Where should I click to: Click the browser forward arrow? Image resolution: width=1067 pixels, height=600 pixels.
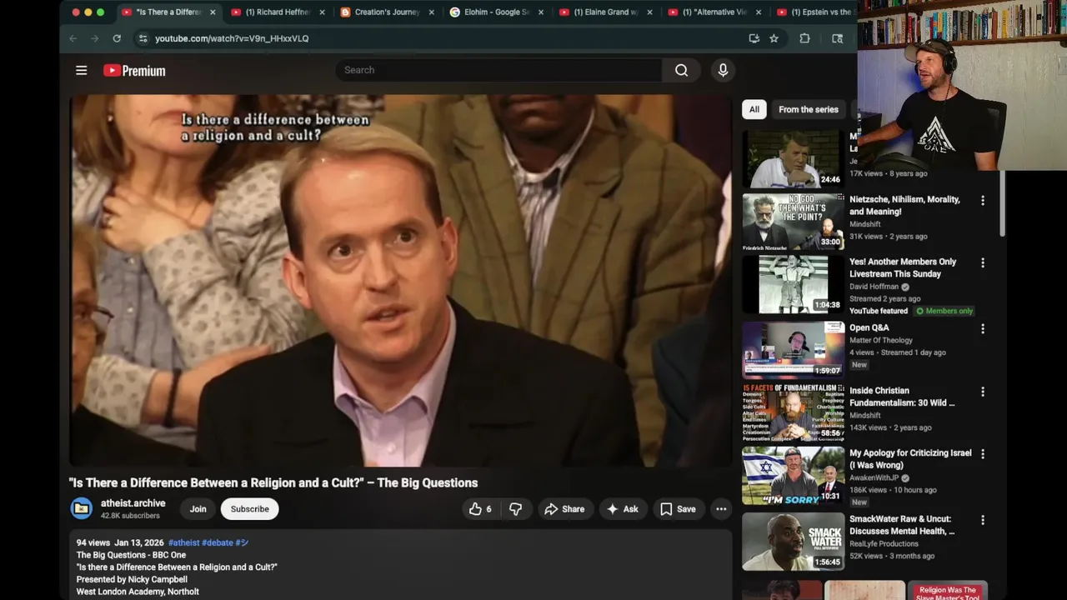point(94,38)
